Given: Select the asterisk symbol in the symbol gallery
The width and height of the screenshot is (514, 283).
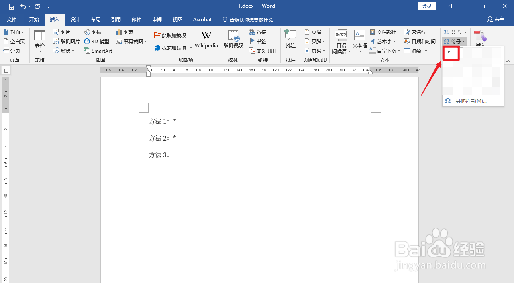Looking at the screenshot, I should tap(451, 53).
